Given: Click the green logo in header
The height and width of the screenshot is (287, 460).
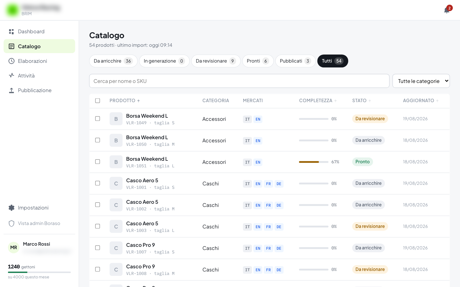Looking at the screenshot, I should coord(12,10).
